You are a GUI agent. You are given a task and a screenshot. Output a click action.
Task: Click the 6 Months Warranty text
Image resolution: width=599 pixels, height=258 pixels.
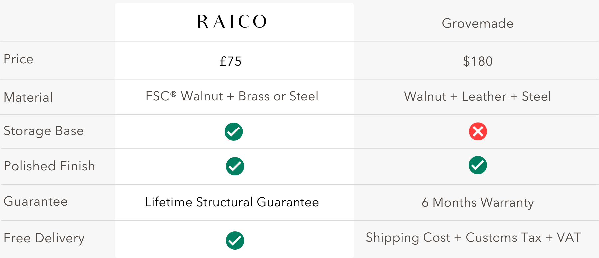point(478,203)
